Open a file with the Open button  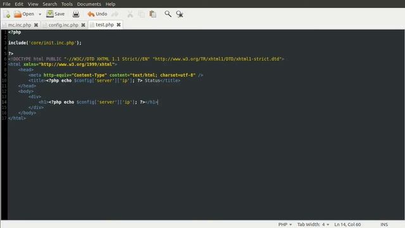pyautogui.click(x=24, y=14)
